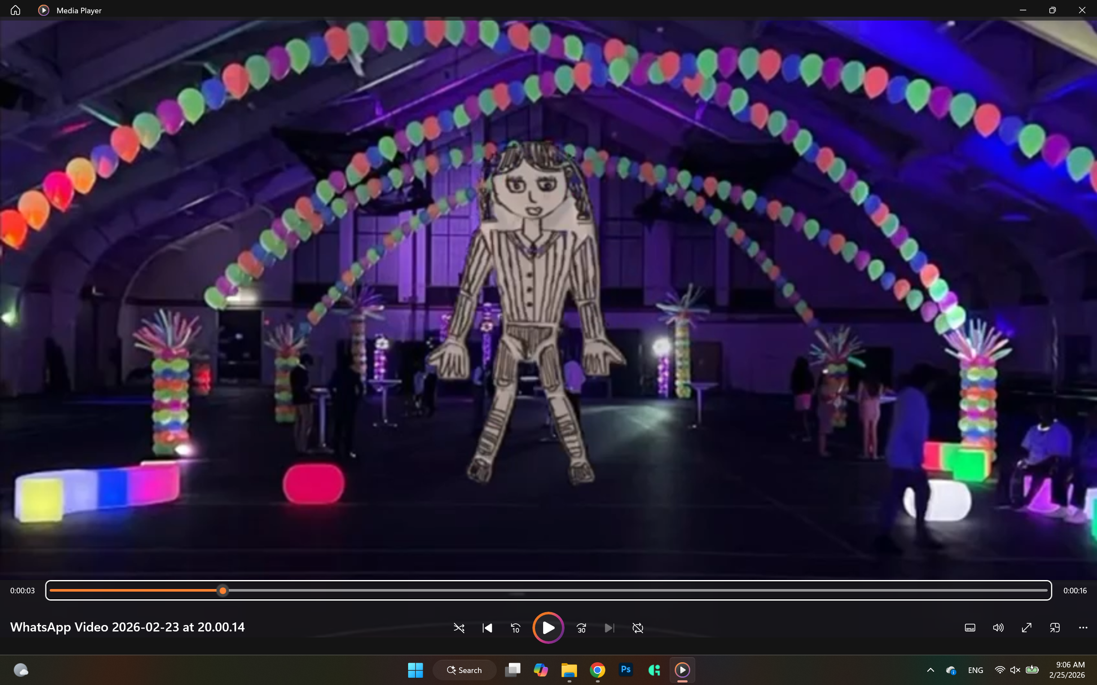Enter full screen mode
1097x685 pixels.
pyautogui.click(x=1026, y=628)
